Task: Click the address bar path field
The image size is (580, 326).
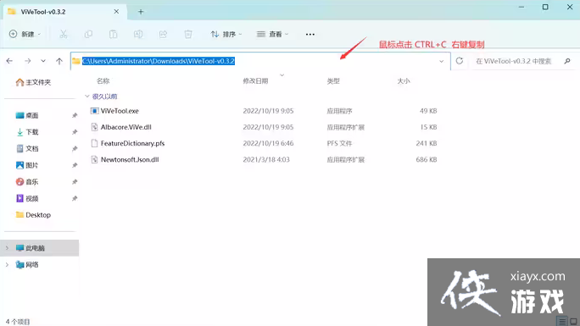Action: pyautogui.click(x=260, y=61)
